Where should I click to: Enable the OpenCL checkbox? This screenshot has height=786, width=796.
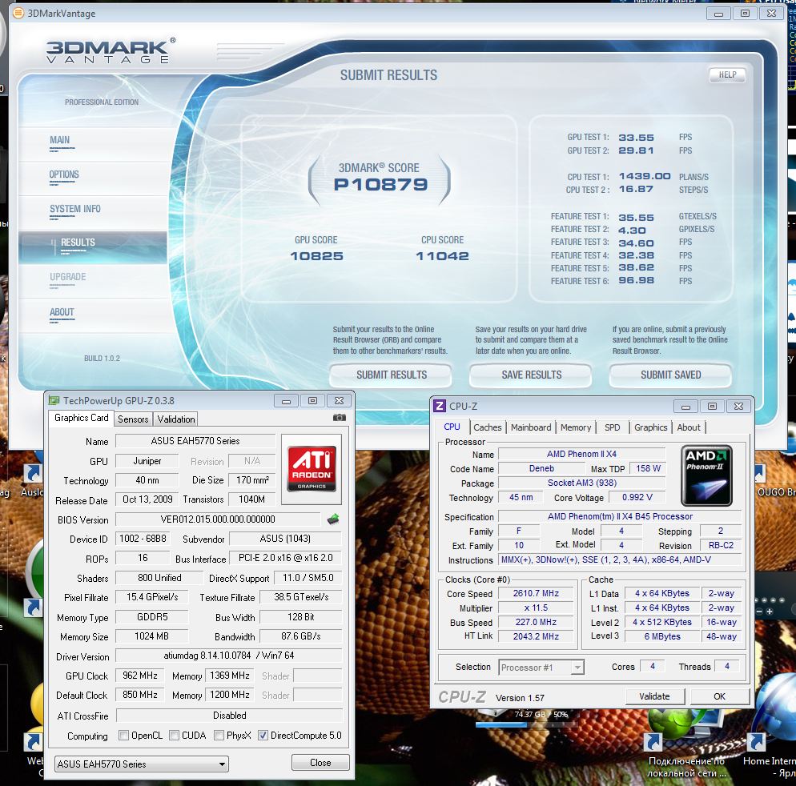pos(123,735)
